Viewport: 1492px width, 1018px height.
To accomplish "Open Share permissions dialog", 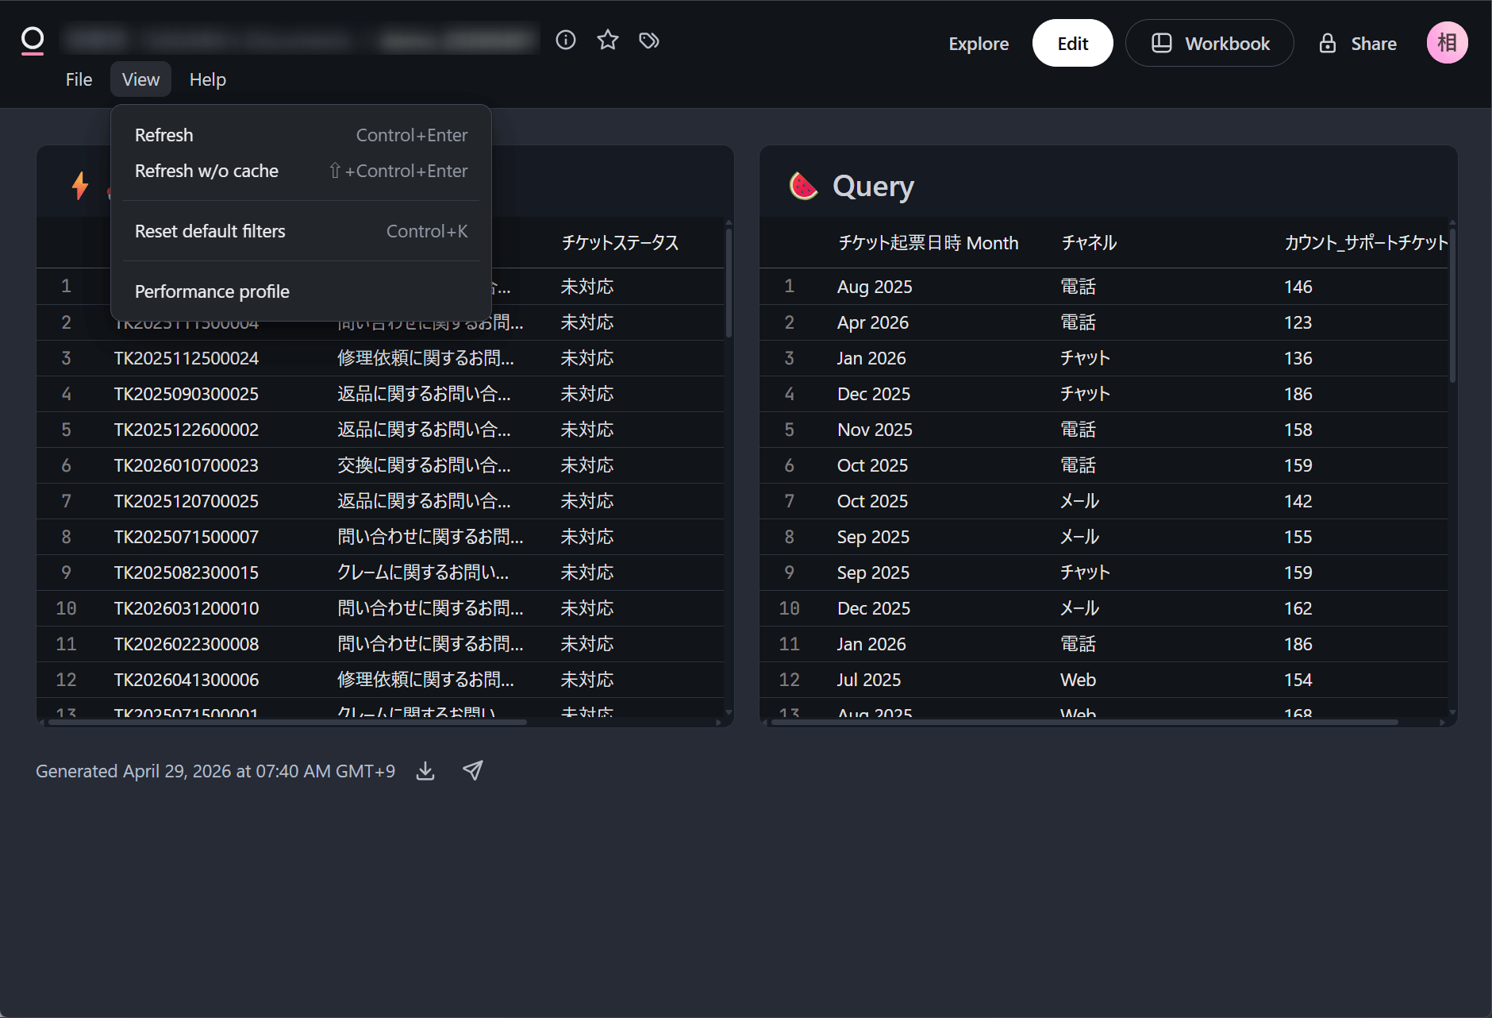I will tap(1358, 44).
